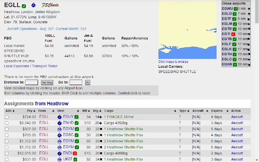Screen dimensions: 259x162
Task: Click green check icon beside EGWU
Action: click(236, 9)
